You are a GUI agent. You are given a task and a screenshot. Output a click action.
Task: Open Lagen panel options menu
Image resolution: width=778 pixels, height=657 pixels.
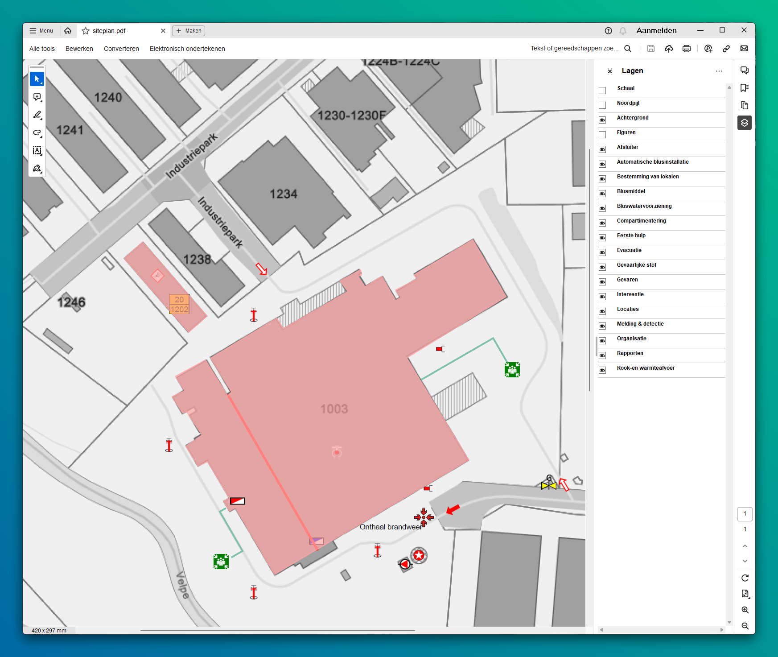coord(719,71)
